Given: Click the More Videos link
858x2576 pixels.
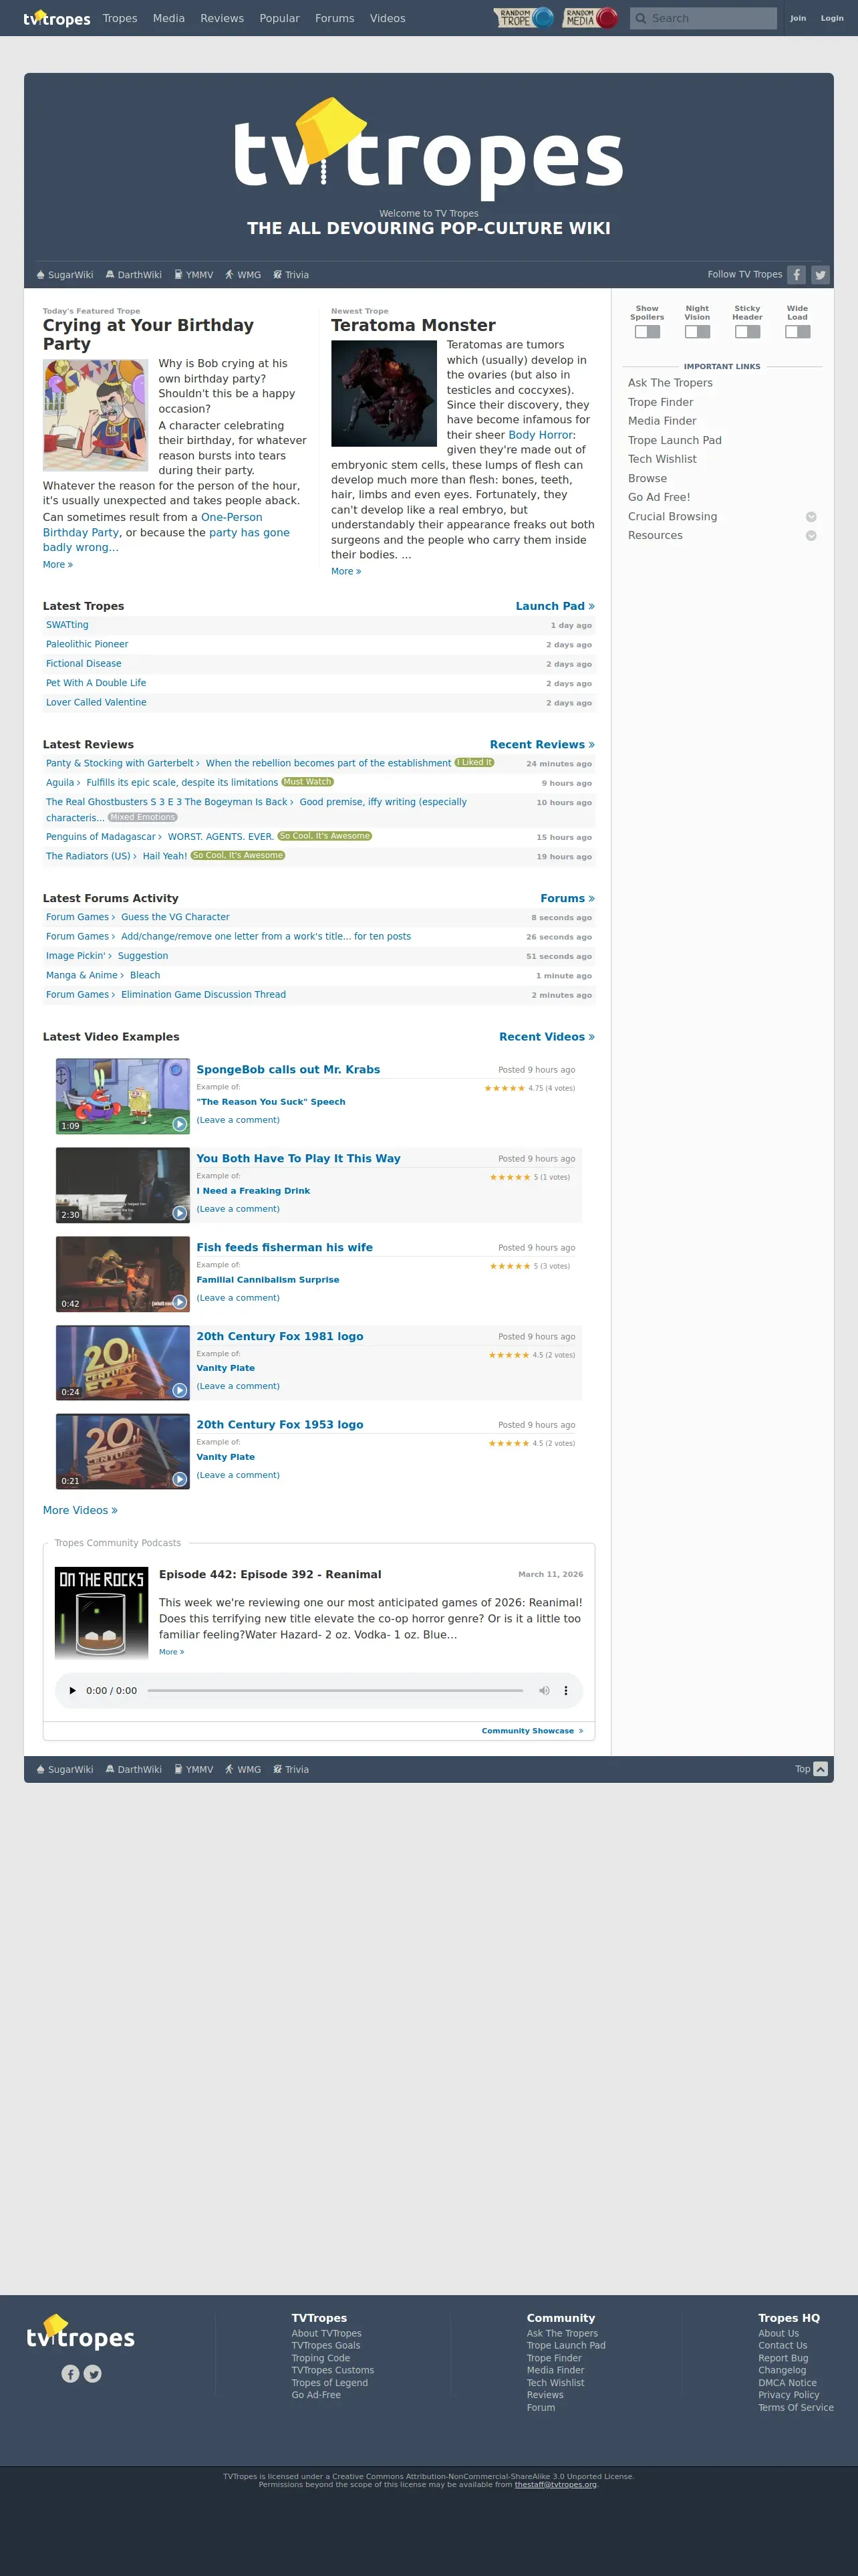Looking at the screenshot, I should point(80,1510).
